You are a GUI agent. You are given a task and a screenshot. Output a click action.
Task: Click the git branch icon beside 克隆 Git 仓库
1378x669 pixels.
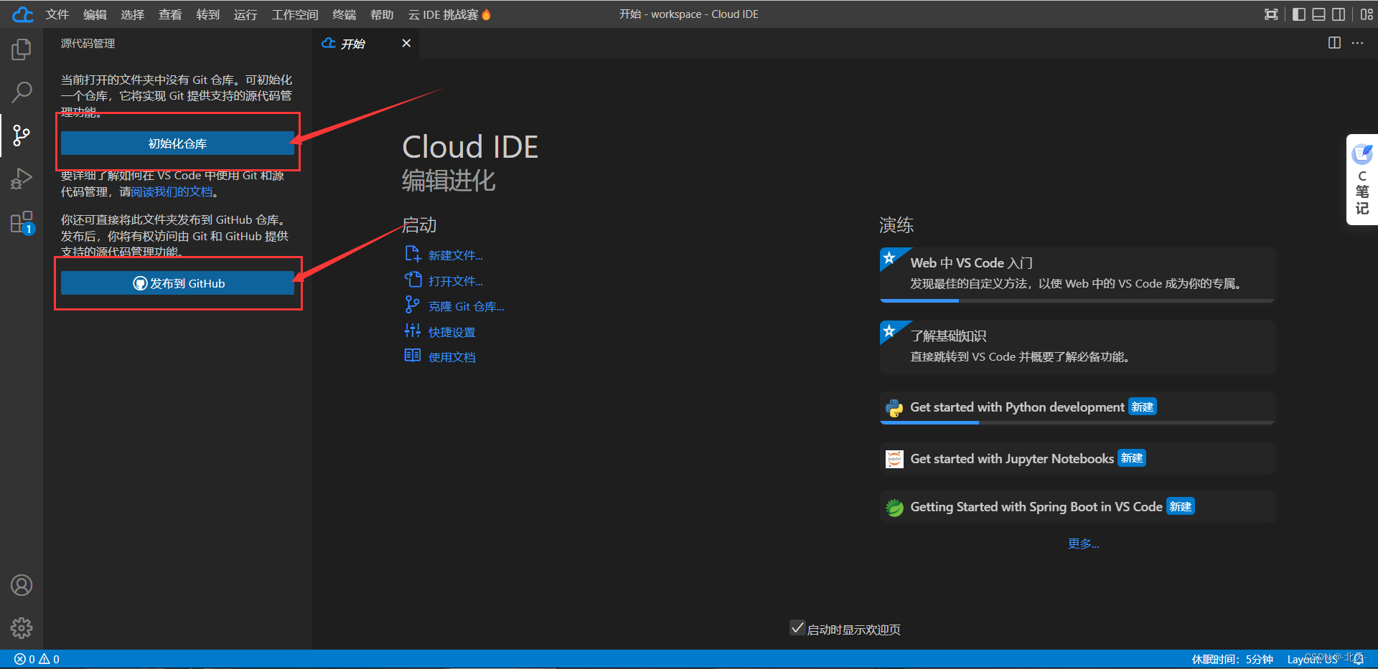413,305
